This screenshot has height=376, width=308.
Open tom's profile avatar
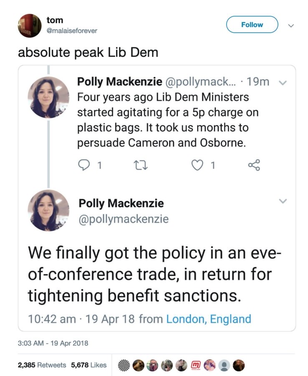(x=30, y=25)
